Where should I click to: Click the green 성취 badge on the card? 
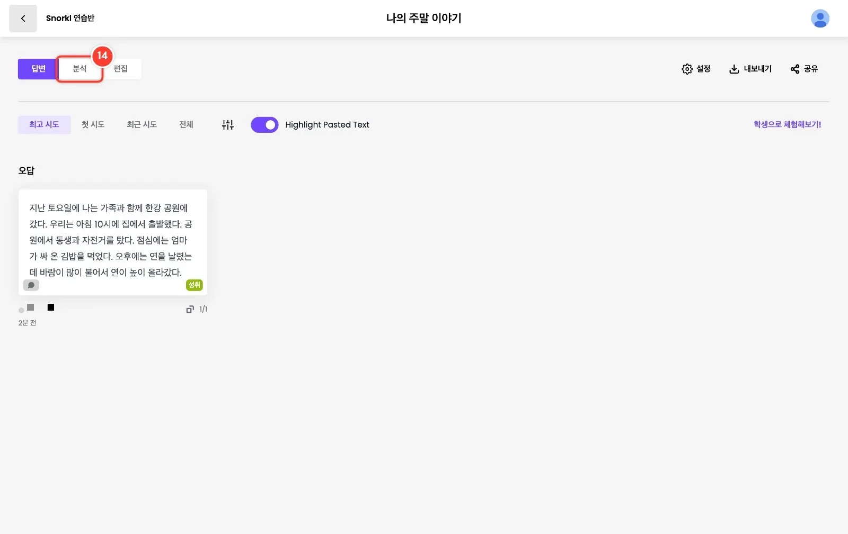(195, 285)
